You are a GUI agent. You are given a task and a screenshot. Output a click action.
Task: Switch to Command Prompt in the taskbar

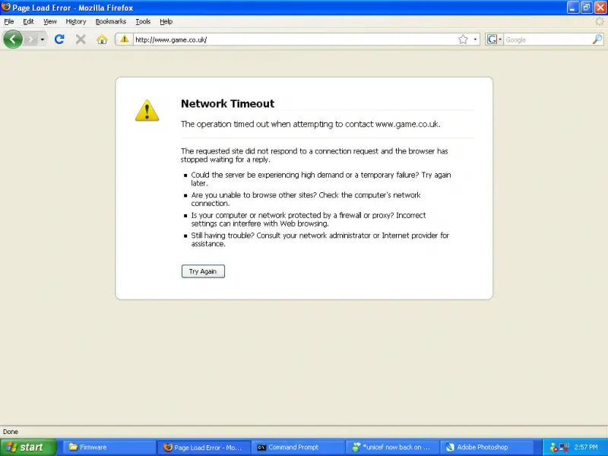pos(299,447)
